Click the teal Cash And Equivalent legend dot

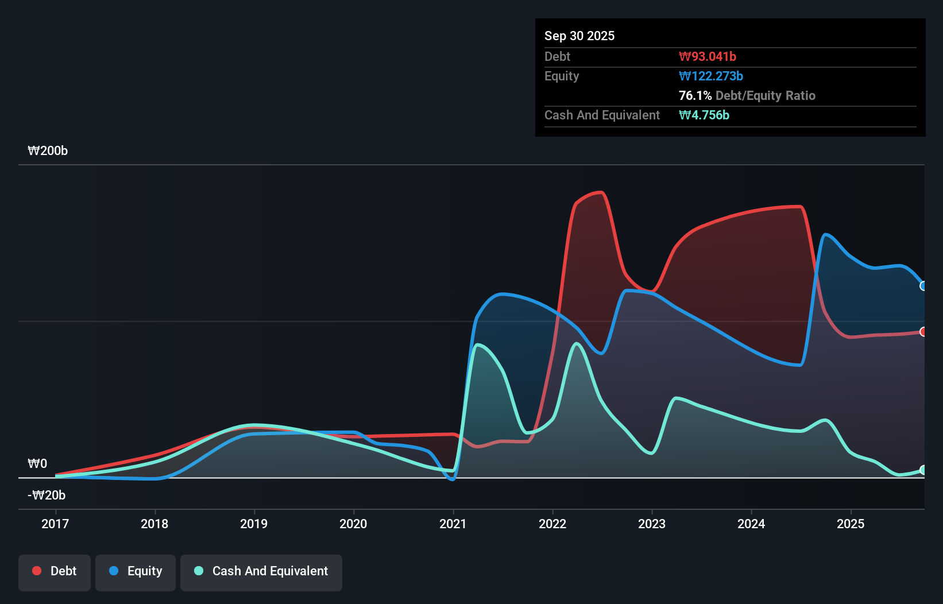point(198,571)
